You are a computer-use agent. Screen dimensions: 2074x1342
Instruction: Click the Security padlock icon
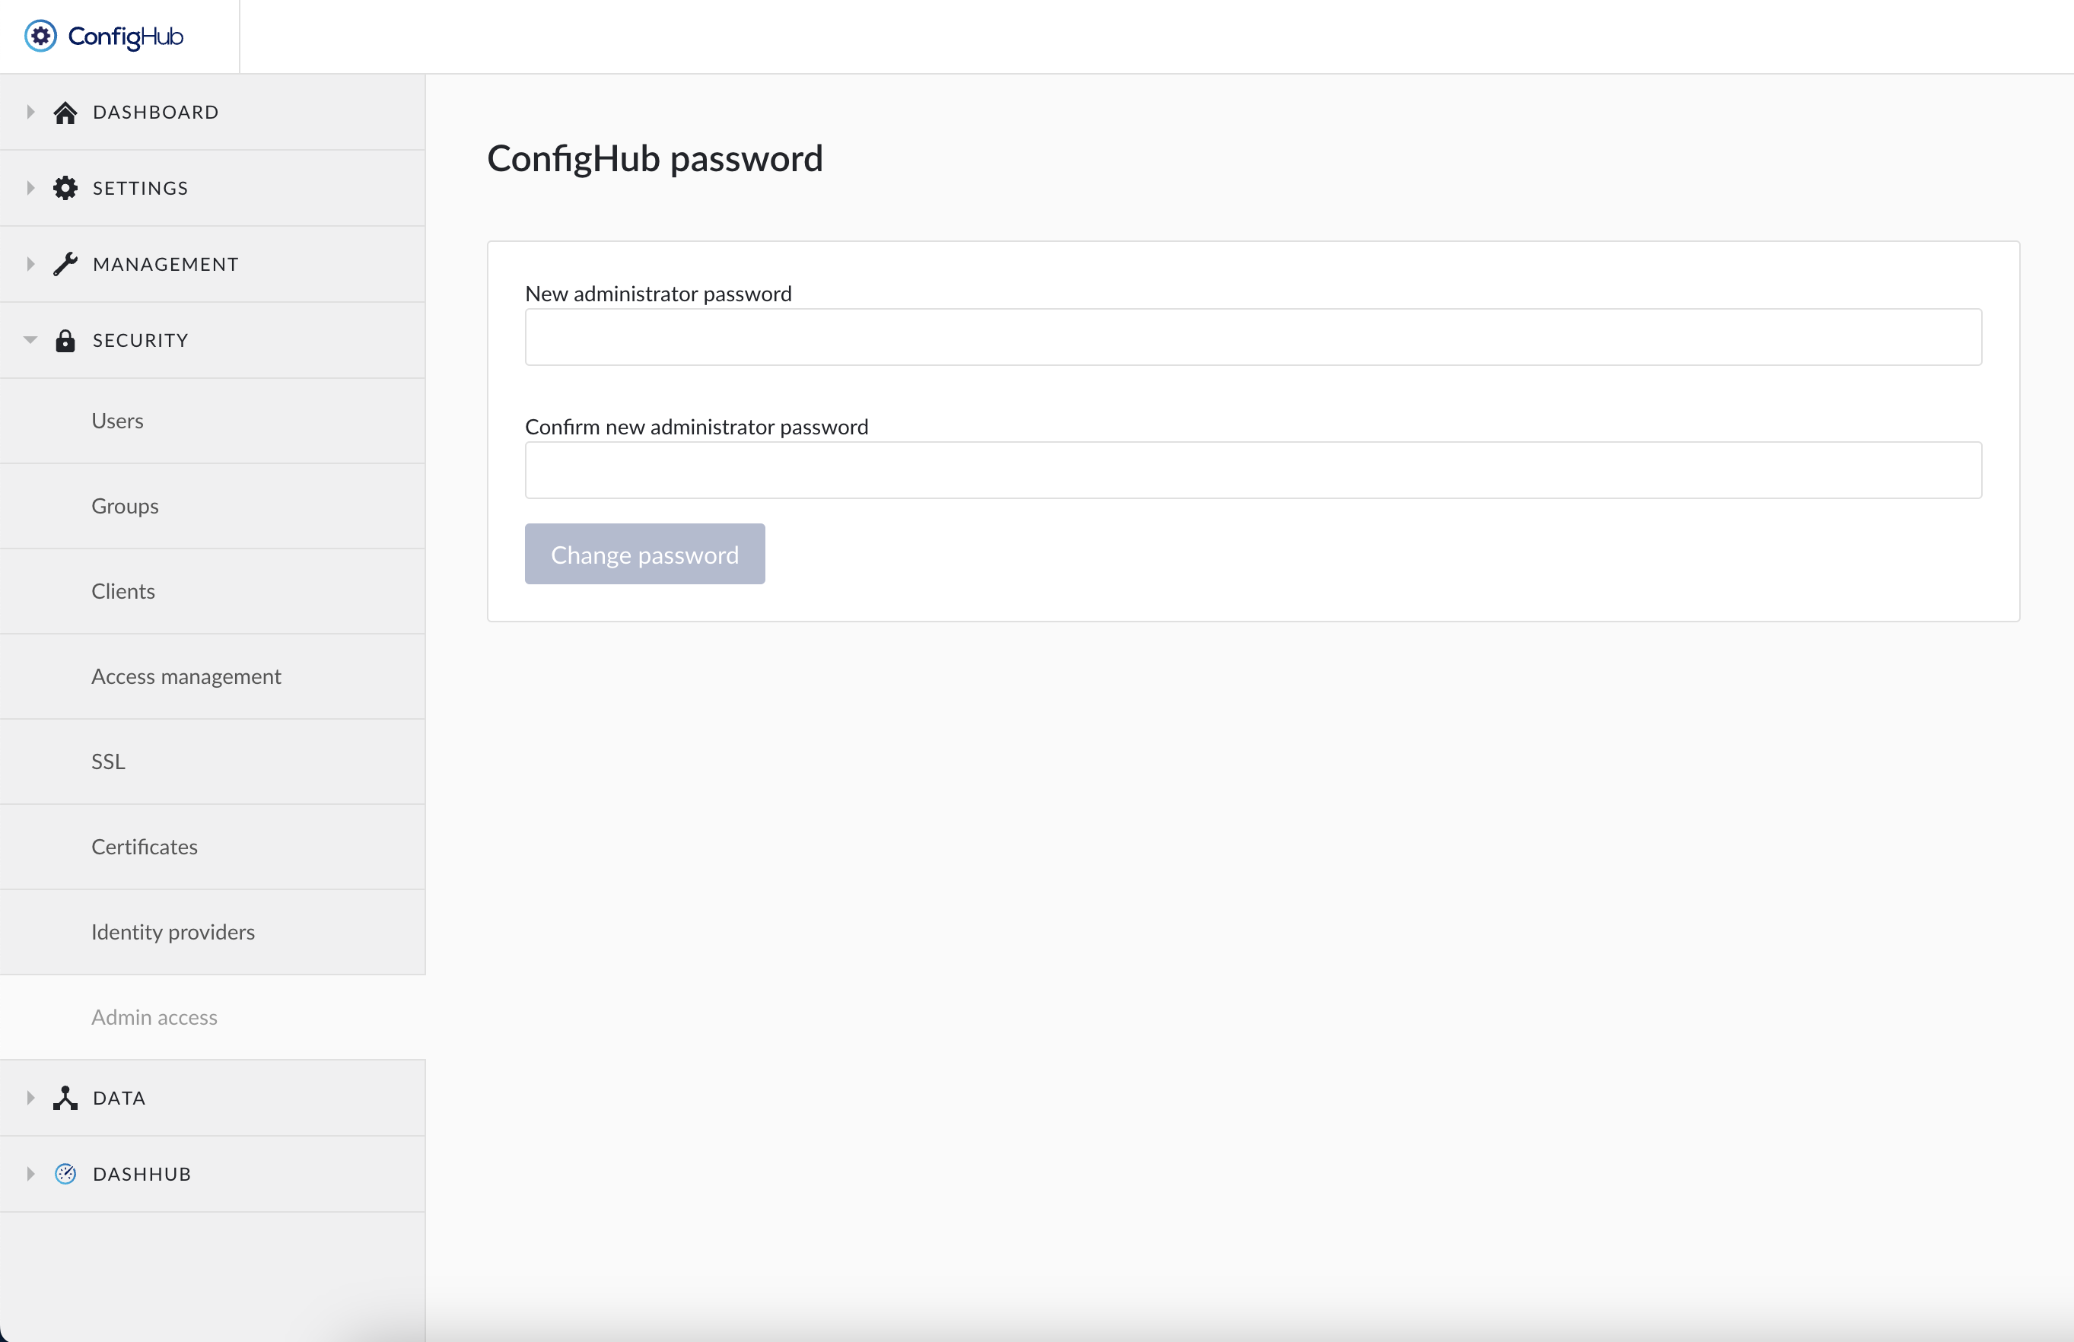pyautogui.click(x=65, y=340)
